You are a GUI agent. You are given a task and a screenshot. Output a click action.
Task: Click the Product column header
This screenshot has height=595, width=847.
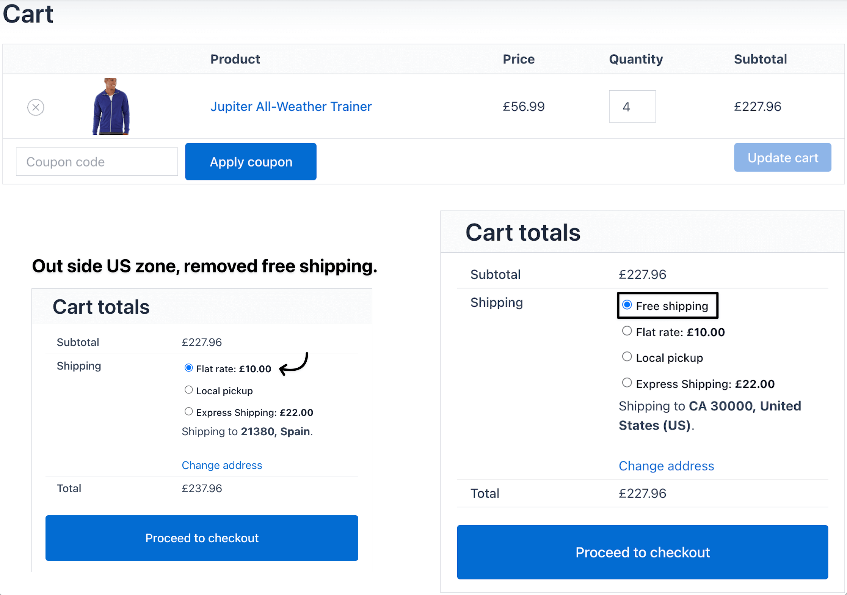point(235,59)
